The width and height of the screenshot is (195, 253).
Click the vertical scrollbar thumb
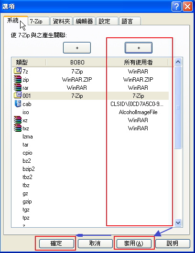tap(178, 107)
